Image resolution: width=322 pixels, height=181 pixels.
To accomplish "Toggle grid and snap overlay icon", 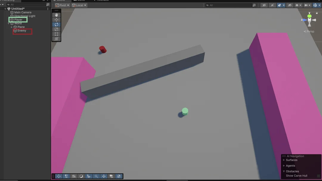I will pyautogui.click(x=74, y=176).
